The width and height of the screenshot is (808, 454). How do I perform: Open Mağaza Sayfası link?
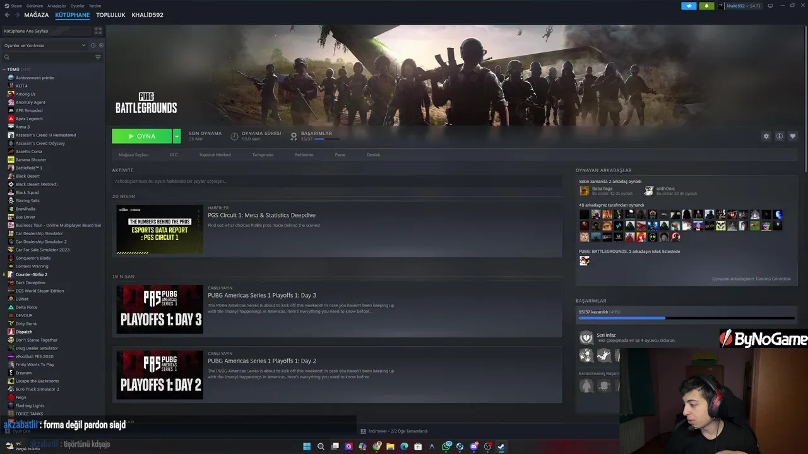coord(134,154)
